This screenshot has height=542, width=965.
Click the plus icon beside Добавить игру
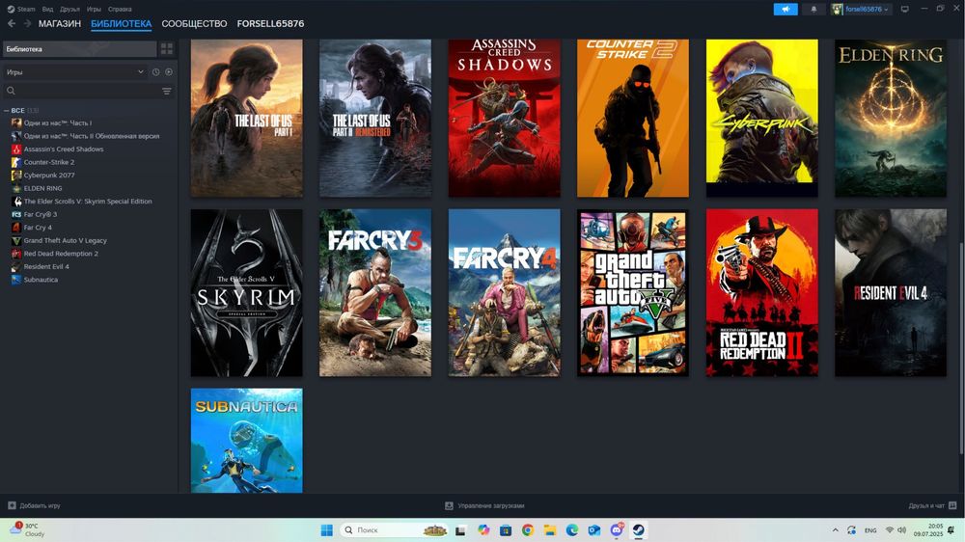point(12,505)
